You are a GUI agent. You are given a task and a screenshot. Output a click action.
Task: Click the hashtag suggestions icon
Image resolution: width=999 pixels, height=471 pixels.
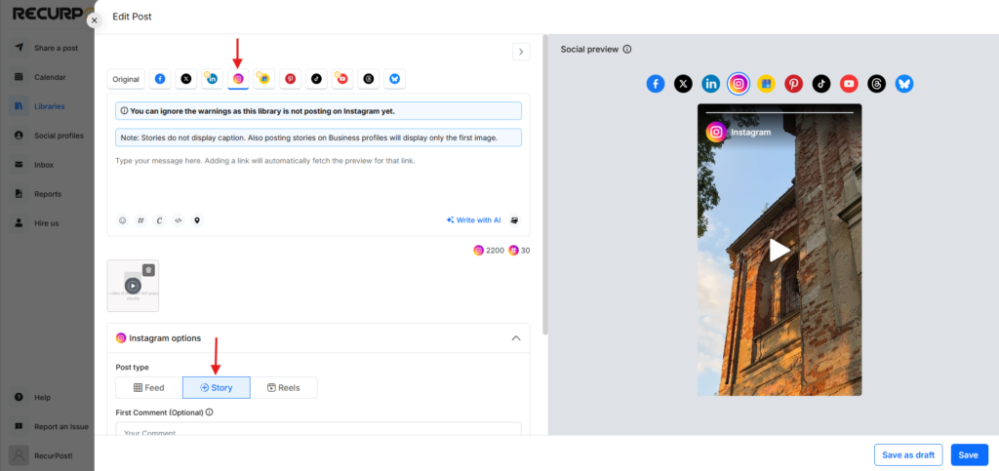click(140, 220)
